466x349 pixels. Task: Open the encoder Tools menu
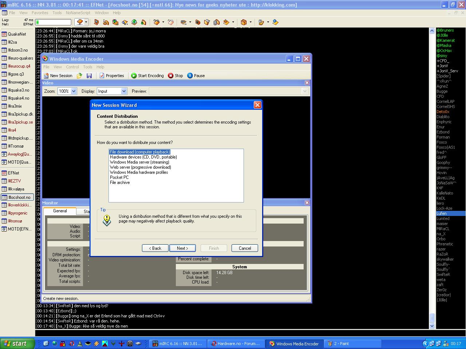pos(88,67)
